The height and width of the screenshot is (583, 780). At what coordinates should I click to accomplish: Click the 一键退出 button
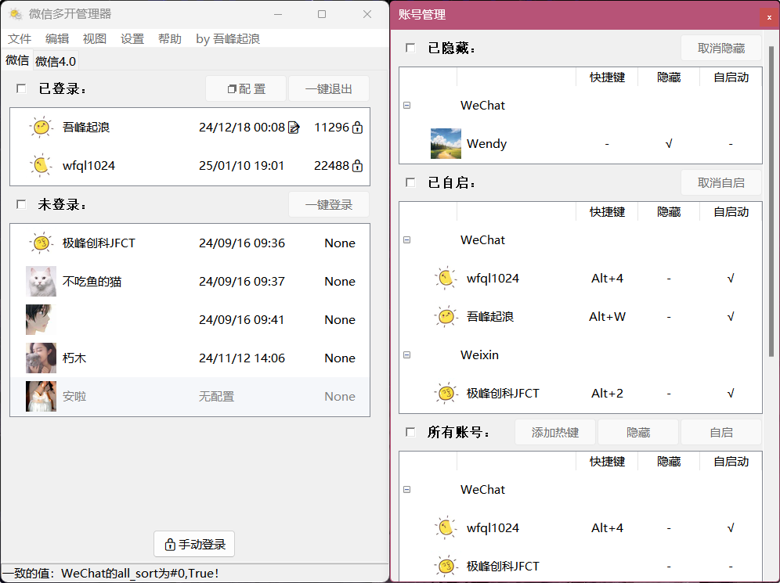click(x=329, y=89)
